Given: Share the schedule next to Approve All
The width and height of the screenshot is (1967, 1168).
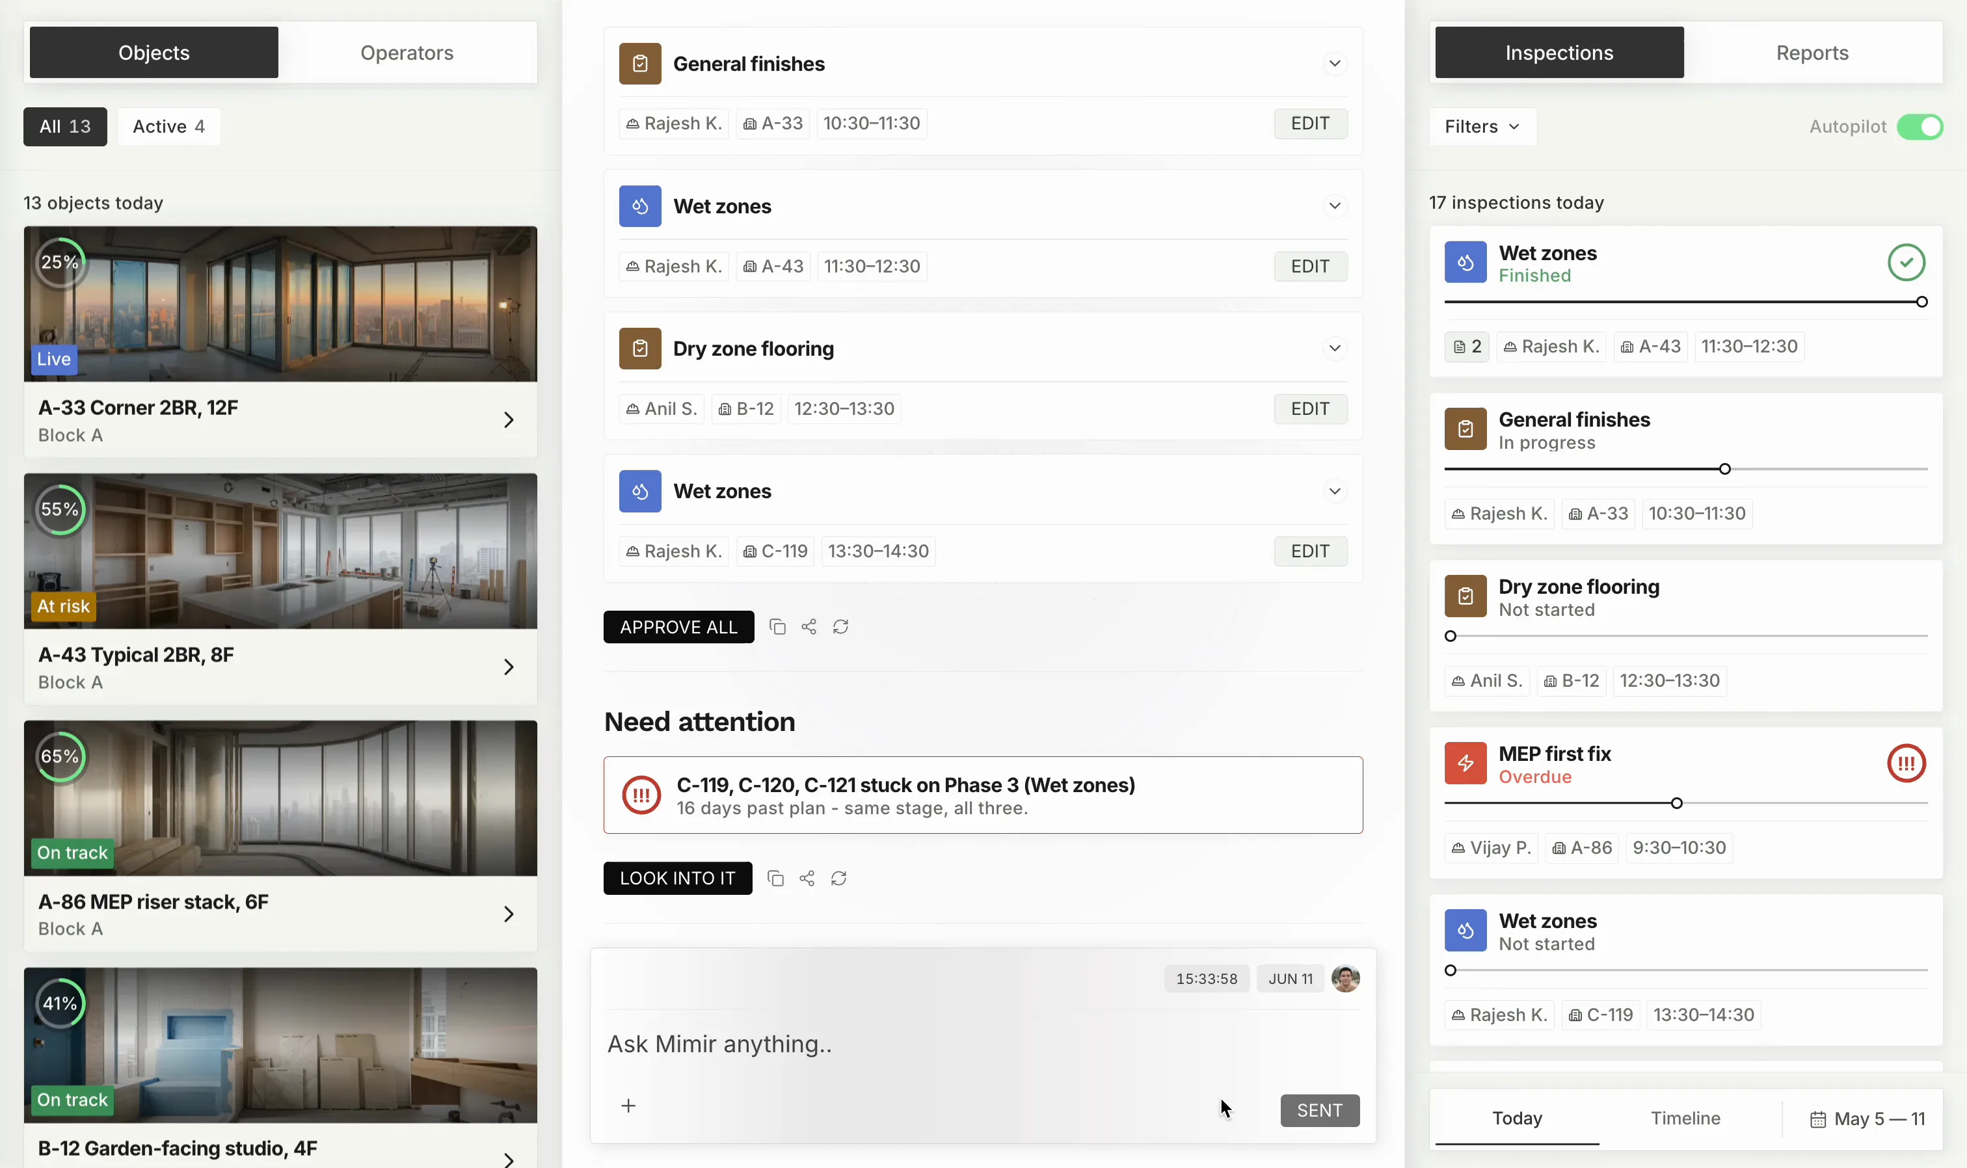Looking at the screenshot, I should pyautogui.click(x=809, y=626).
